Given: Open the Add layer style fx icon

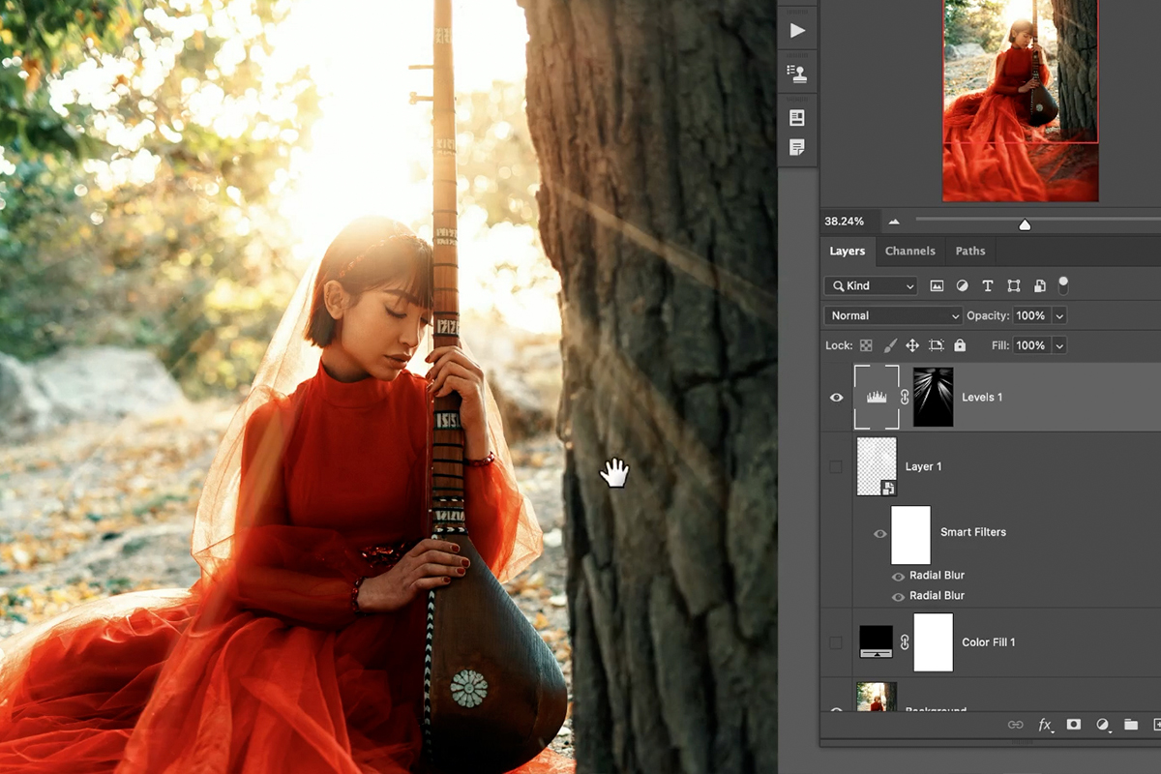Looking at the screenshot, I should point(1045,724).
